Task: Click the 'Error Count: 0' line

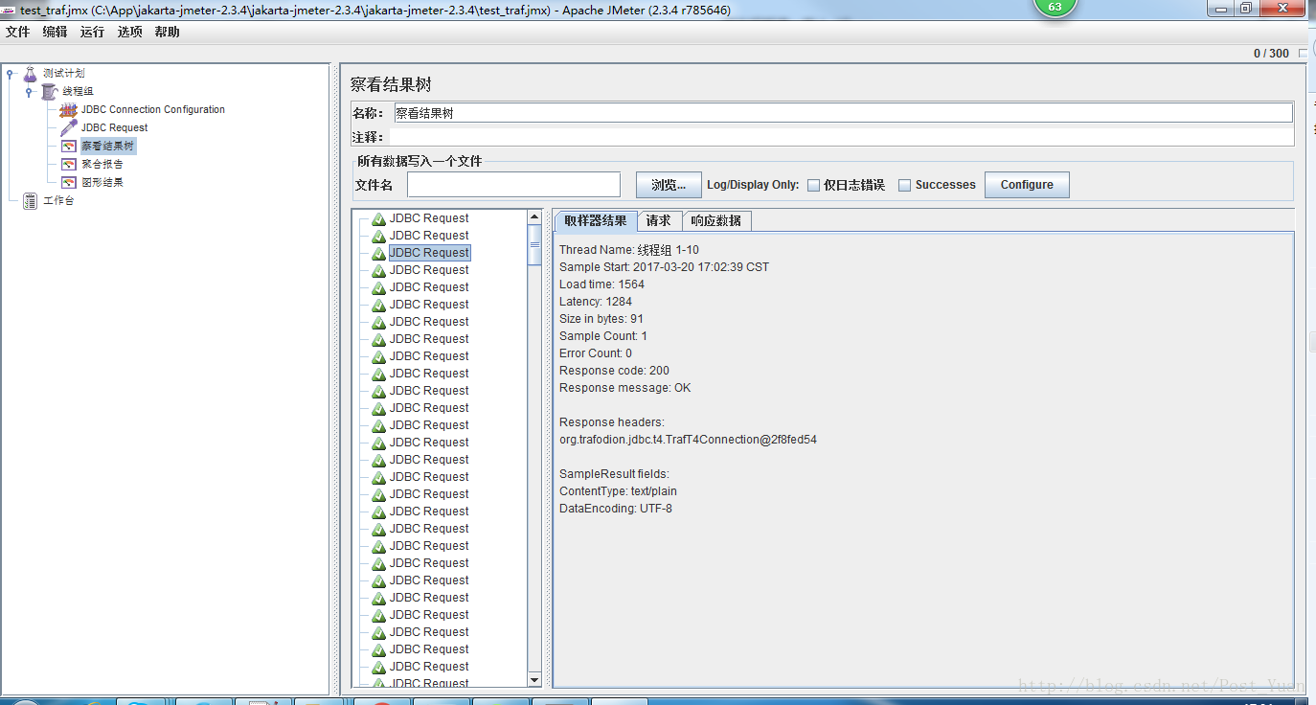Action: pyautogui.click(x=596, y=353)
